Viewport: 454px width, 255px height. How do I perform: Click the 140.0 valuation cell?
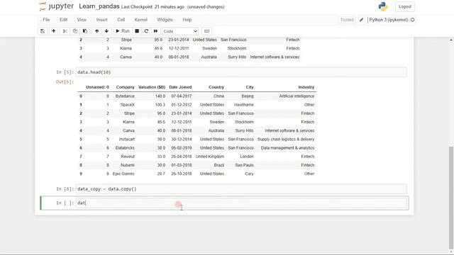click(x=160, y=96)
